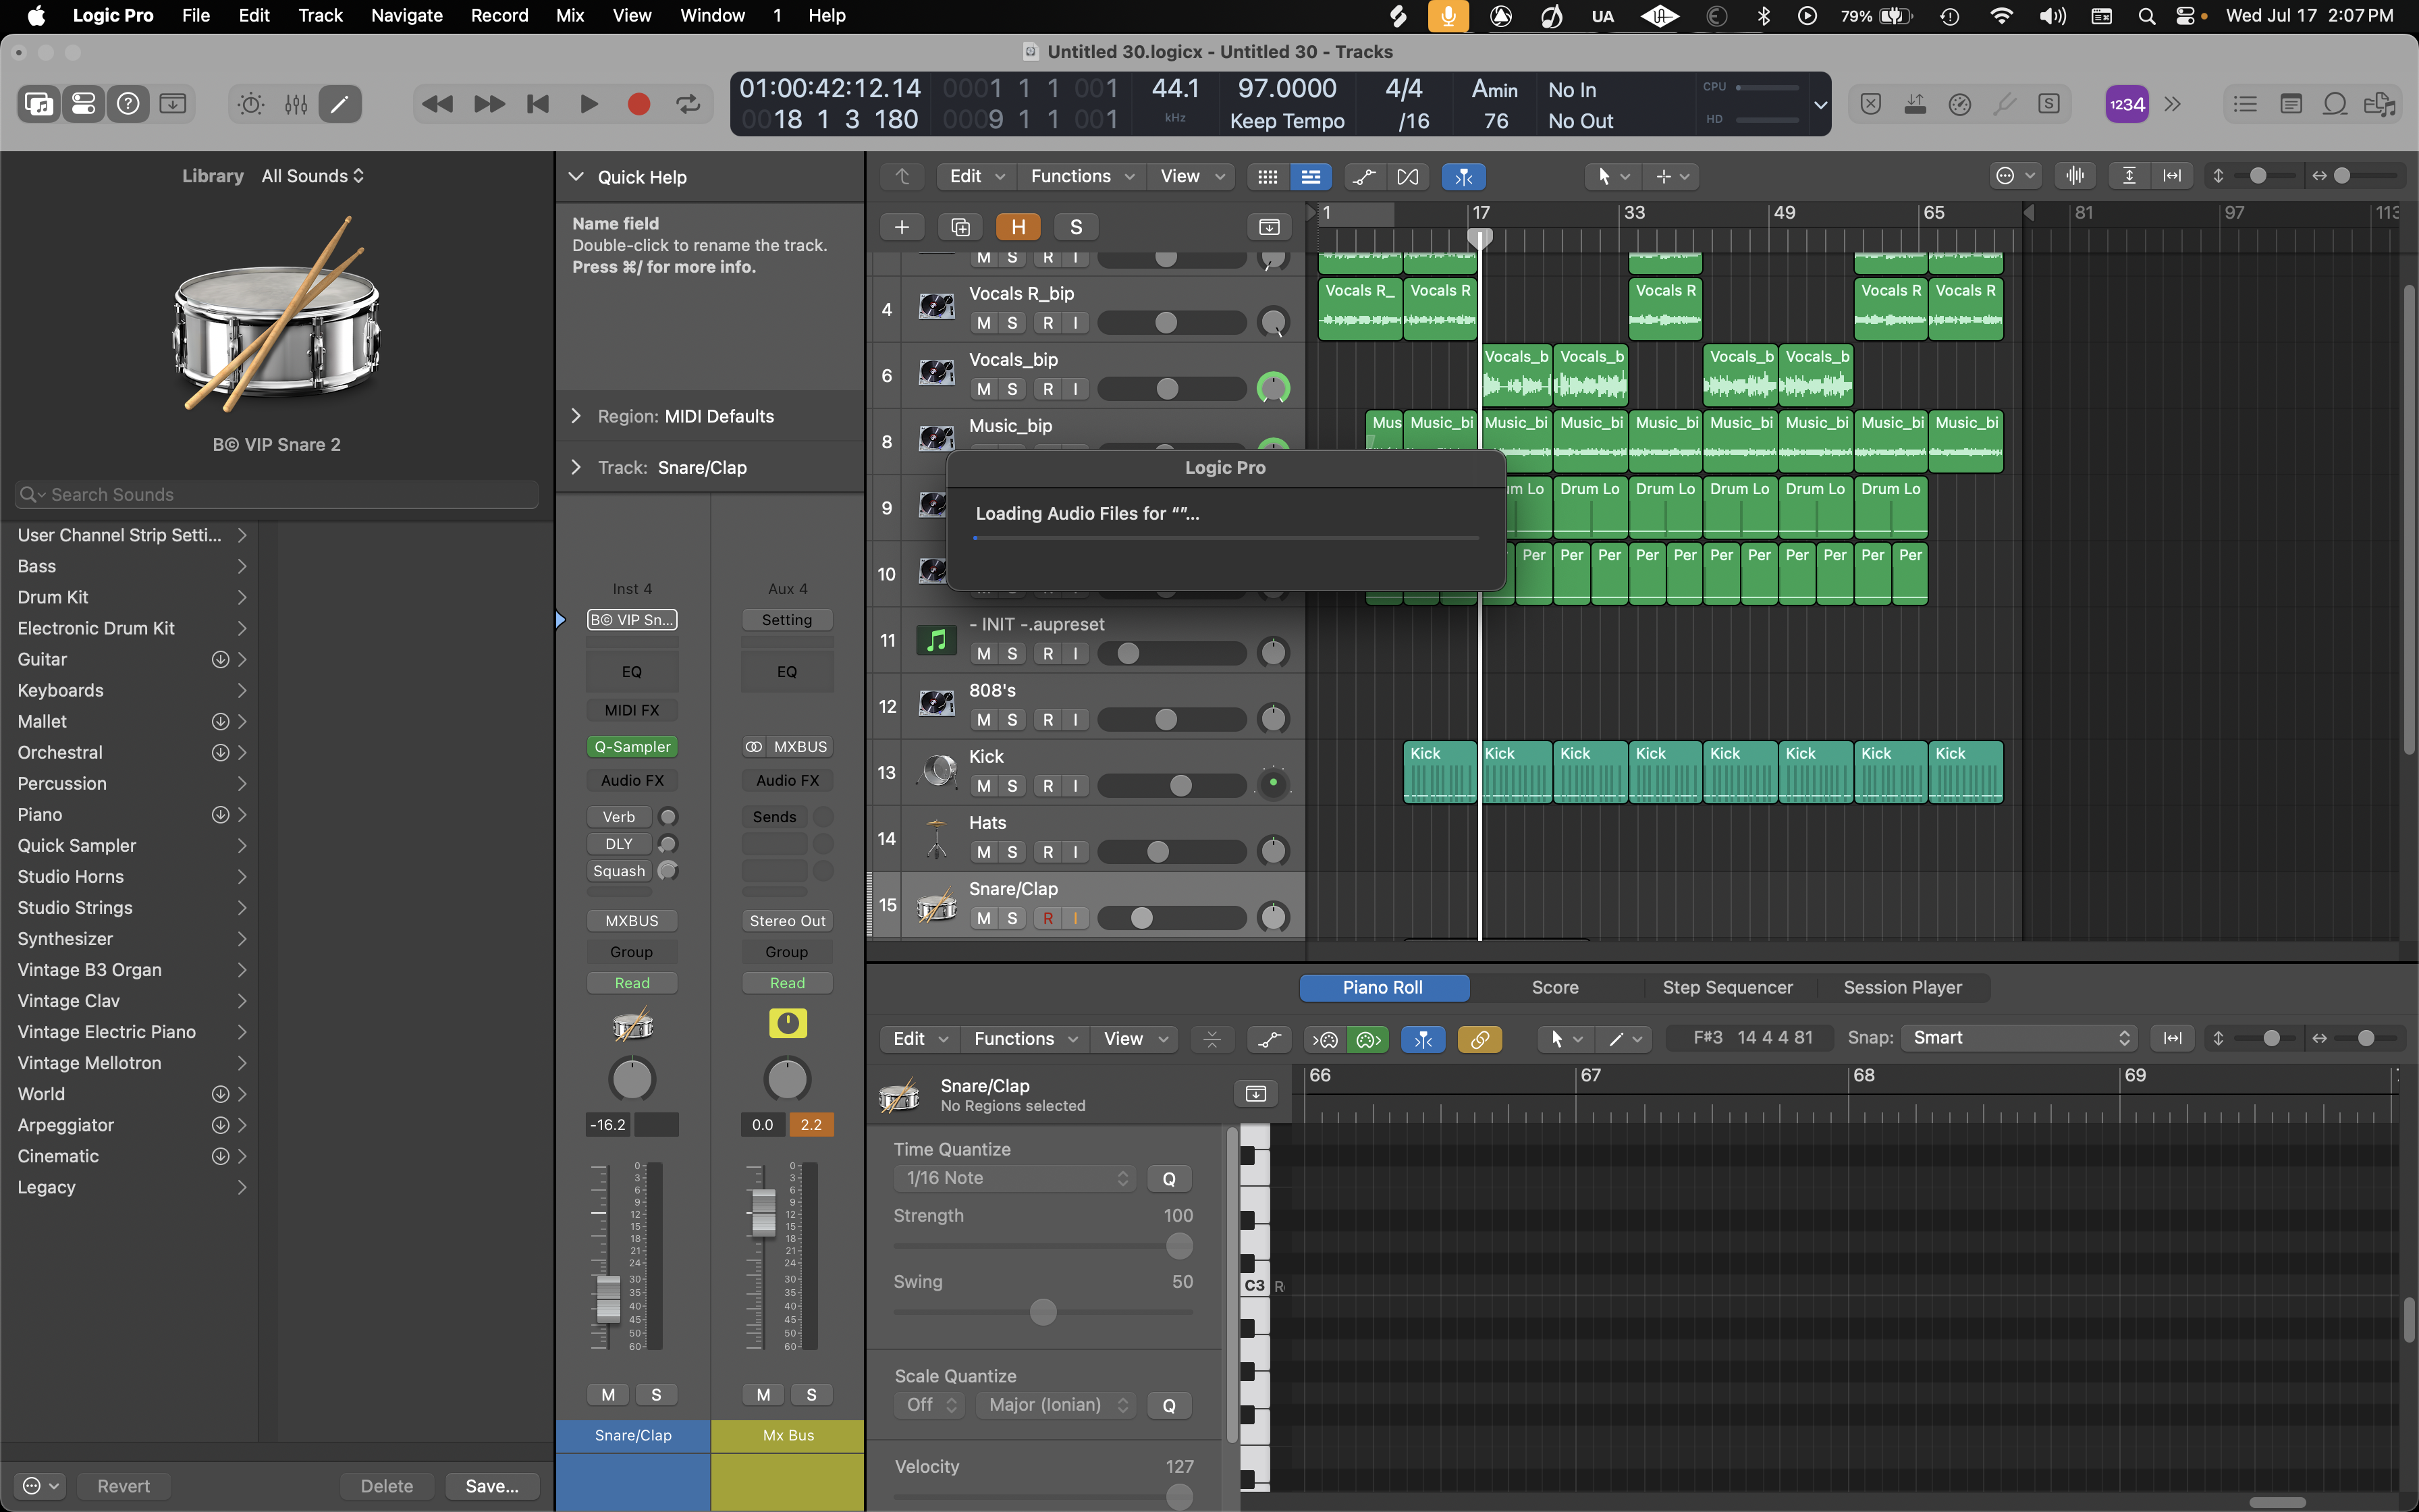Click the Save... button in Library
The height and width of the screenshot is (1512, 2419).
492,1486
